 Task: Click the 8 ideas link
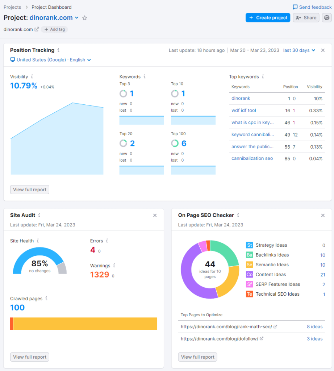314,326
